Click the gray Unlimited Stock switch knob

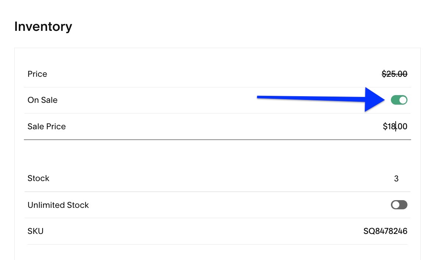pos(396,205)
